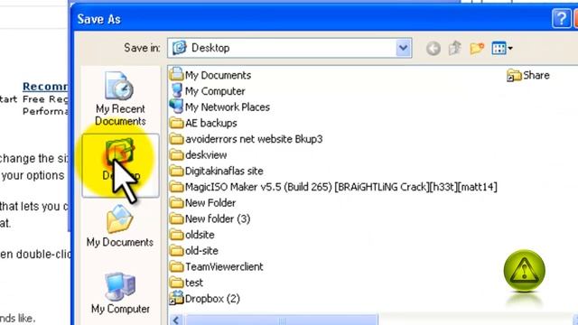Image resolution: width=578 pixels, height=325 pixels.
Task: Go up one folder level
Action: tap(455, 48)
